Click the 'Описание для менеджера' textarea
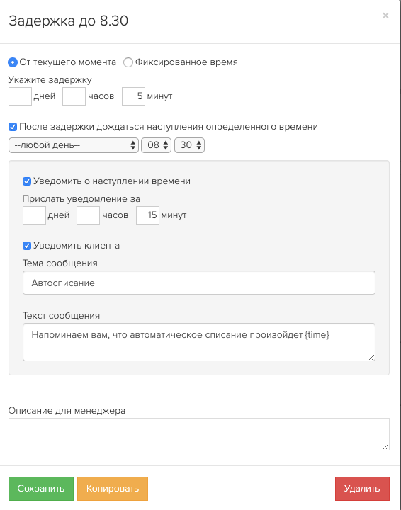Viewport: 401px width, 510px height. coord(199,434)
